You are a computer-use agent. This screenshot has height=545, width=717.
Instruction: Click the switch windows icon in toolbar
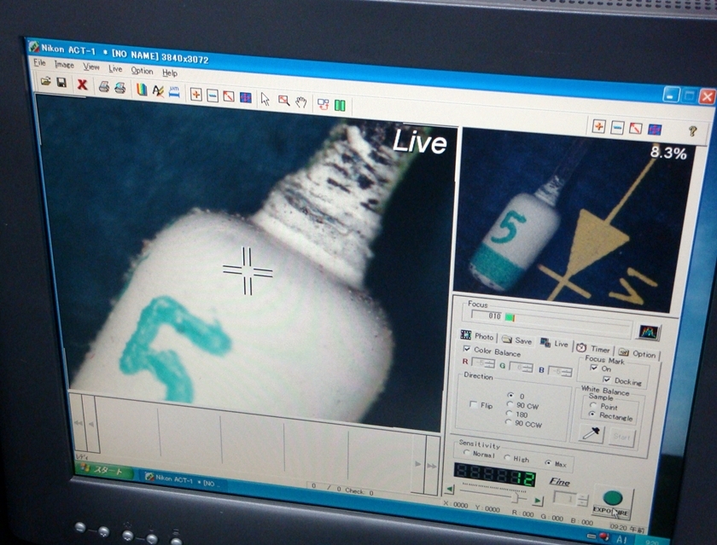324,104
